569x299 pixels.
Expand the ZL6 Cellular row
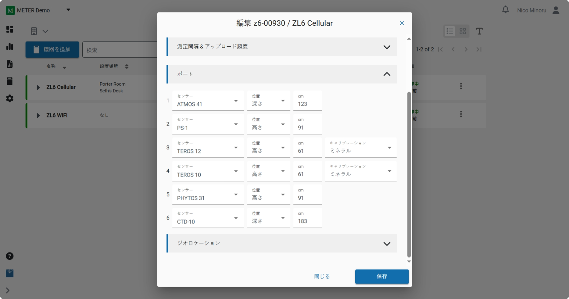pos(38,88)
